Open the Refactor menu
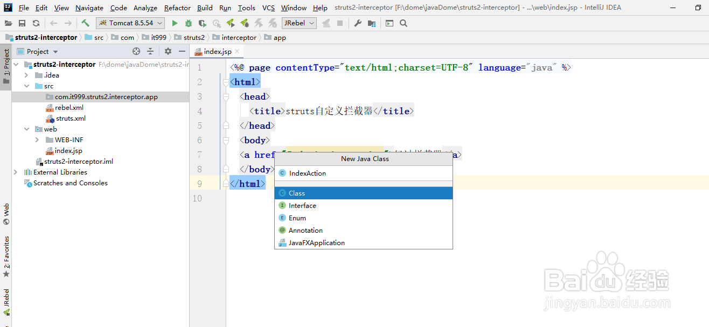This screenshot has width=709, height=327. (x=177, y=8)
